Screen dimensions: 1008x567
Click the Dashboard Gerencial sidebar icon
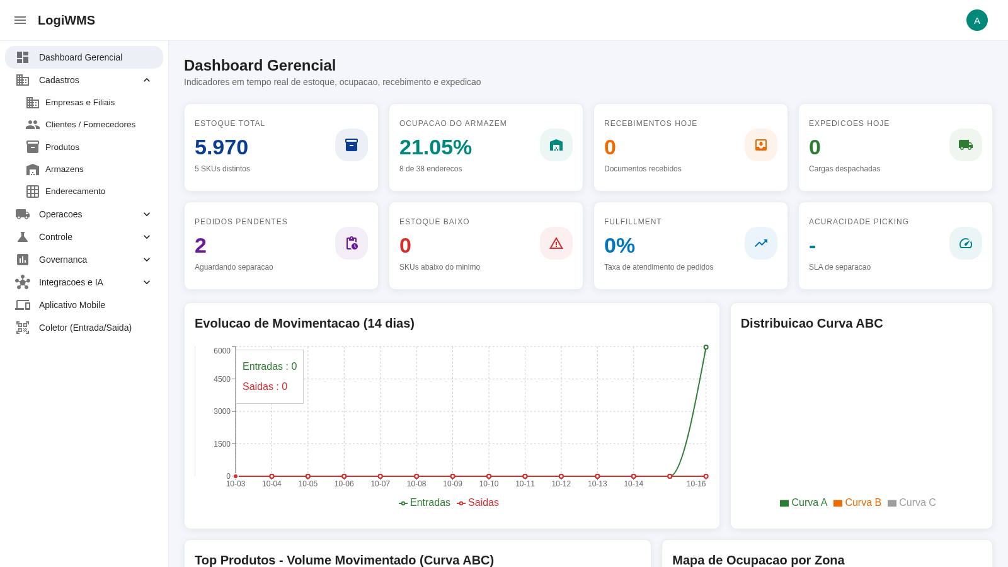click(23, 57)
